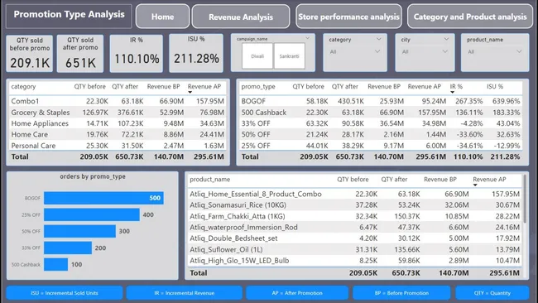Select the Personal Care row
Screen dimensions: 538x303
click(x=118, y=146)
